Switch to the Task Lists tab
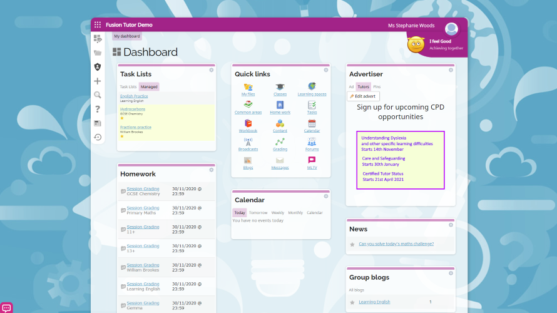The image size is (557, 313). pyautogui.click(x=128, y=86)
